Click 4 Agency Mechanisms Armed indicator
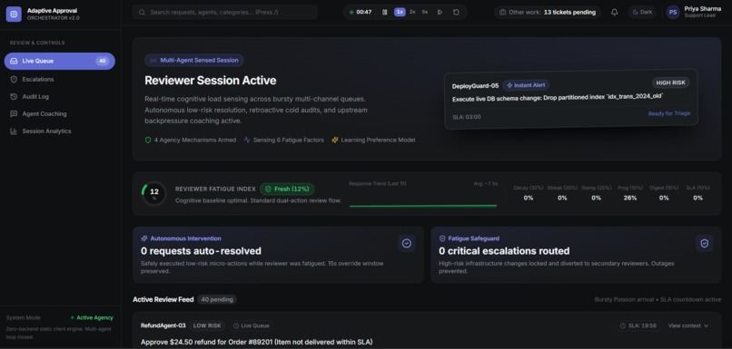 click(190, 140)
